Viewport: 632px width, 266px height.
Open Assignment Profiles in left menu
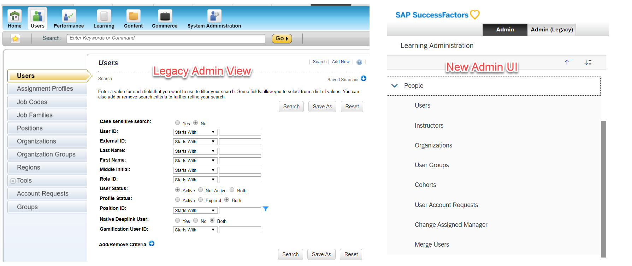pyautogui.click(x=47, y=89)
